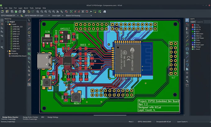Click the yellow Power layer color swatch

[193, 47]
